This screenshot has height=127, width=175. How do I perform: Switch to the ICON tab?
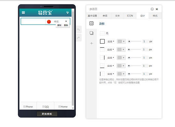point(130,16)
